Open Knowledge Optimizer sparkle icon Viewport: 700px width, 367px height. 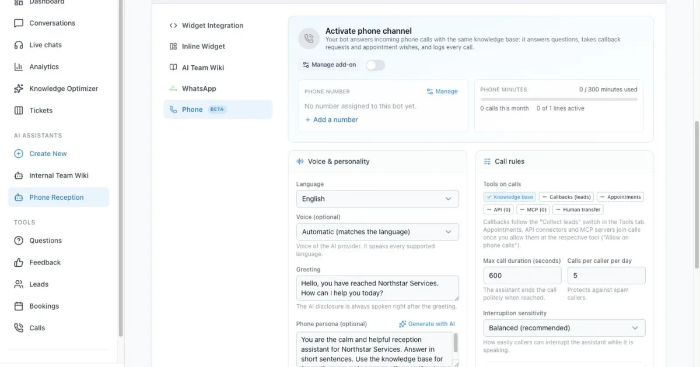19,89
